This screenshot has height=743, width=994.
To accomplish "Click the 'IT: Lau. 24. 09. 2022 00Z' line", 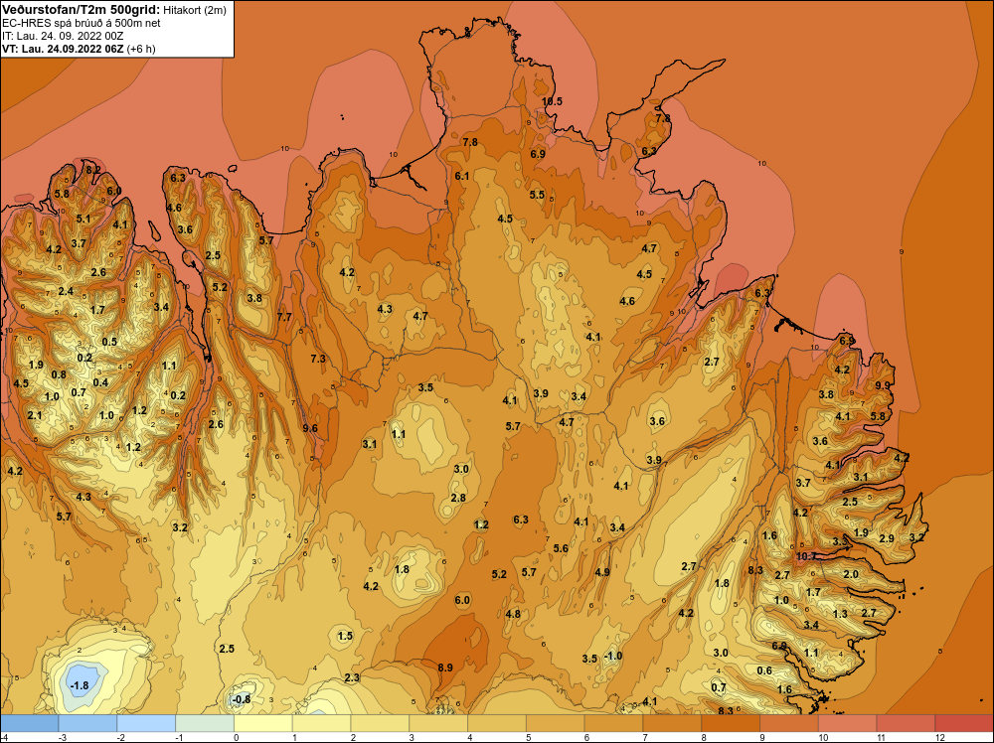I will click(63, 36).
